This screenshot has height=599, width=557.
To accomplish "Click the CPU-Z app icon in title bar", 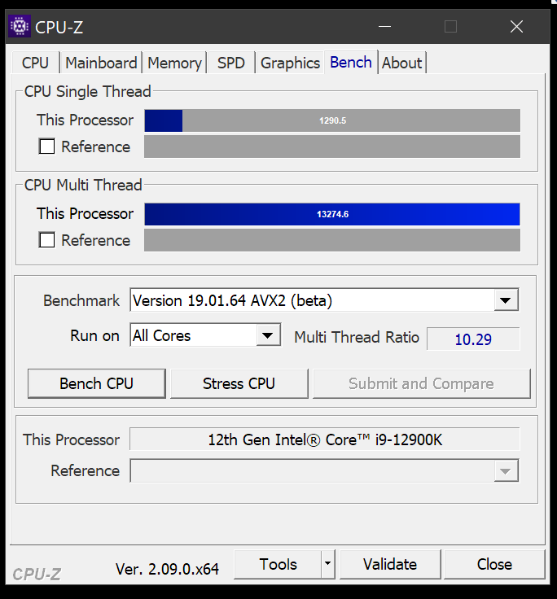I will pos(19,26).
